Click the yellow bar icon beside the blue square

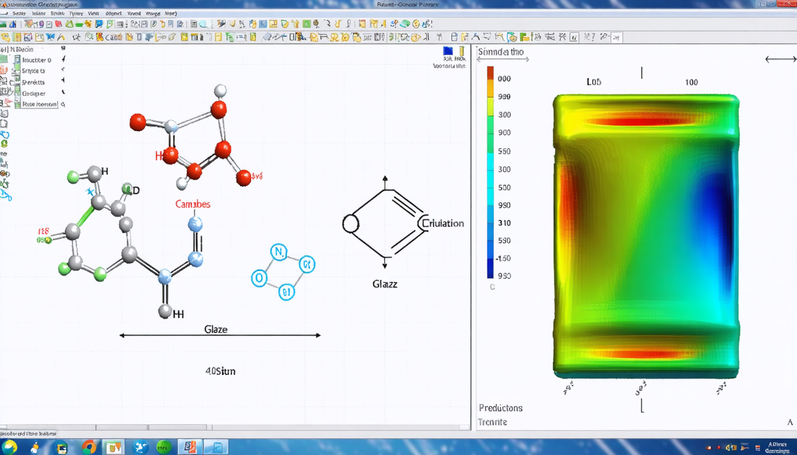tap(461, 51)
